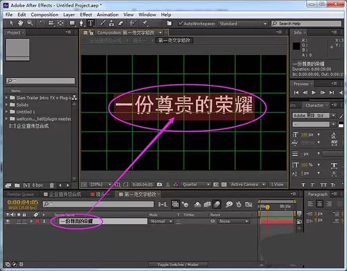The height and width of the screenshot is (271, 347).
Task: Click the Play button in Preview panel
Action: pos(314,93)
